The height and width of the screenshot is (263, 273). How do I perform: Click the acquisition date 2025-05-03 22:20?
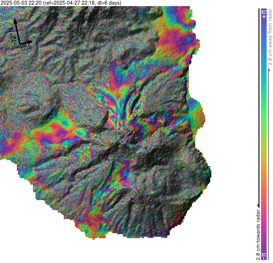click(x=21, y=3)
